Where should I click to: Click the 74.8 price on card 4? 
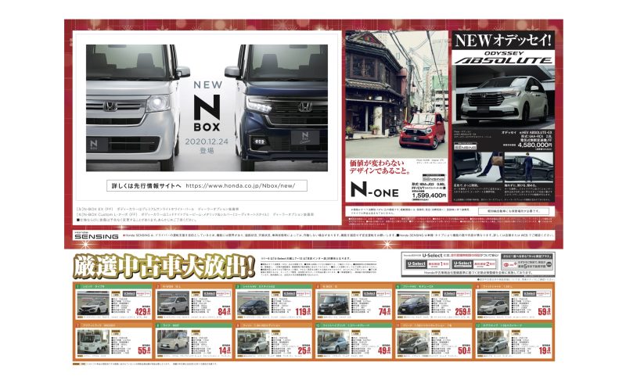[x=384, y=311]
